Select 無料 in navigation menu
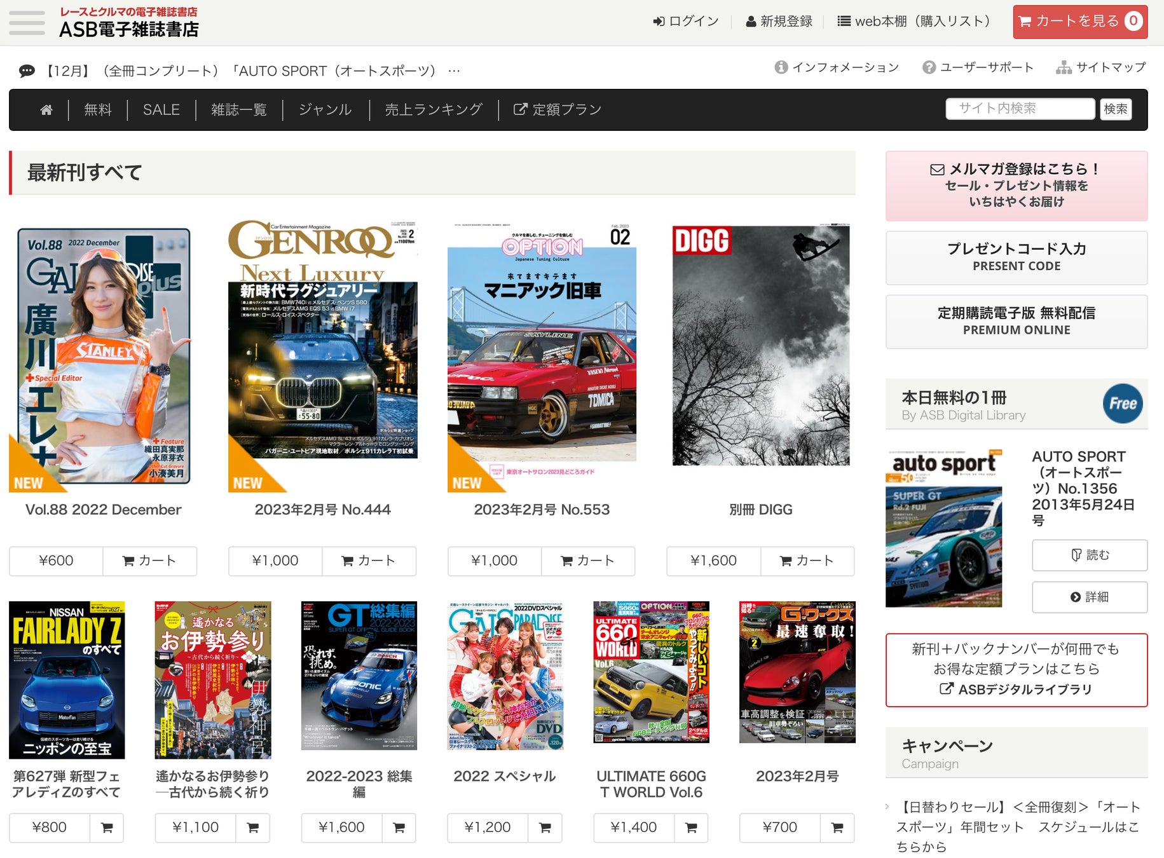1164x858 pixels. 98,110
